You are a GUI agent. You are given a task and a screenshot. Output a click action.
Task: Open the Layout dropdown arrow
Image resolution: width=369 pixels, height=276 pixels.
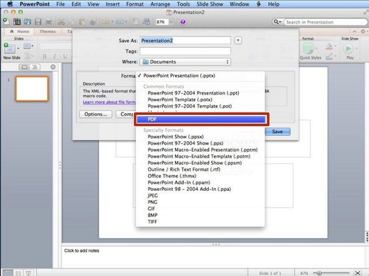pyautogui.click(x=32, y=46)
